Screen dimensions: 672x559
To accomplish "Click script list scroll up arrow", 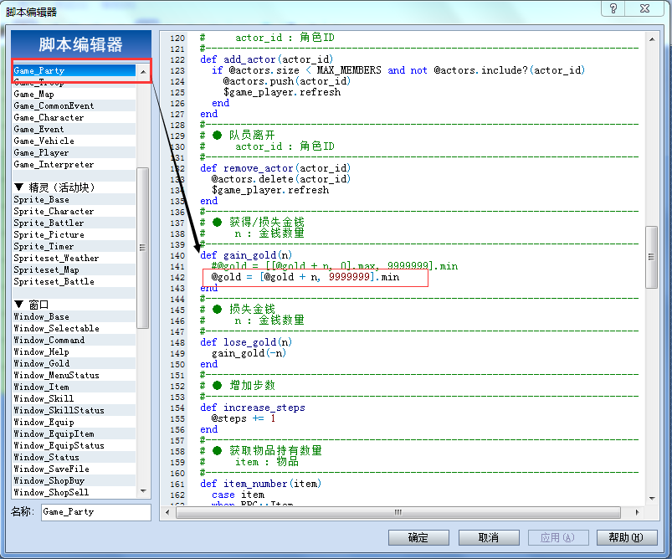I will pyautogui.click(x=143, y=72).
